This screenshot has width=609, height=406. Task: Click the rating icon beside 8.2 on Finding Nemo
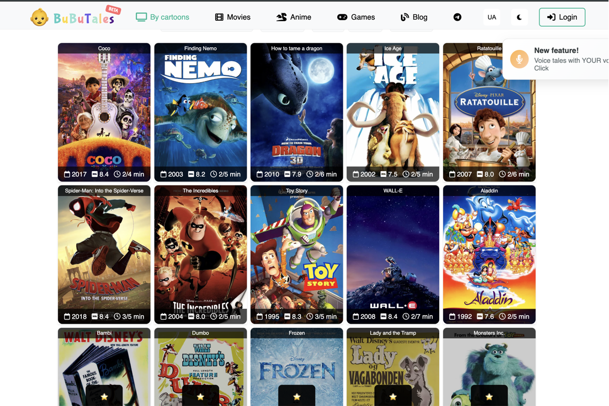point(190,174)
